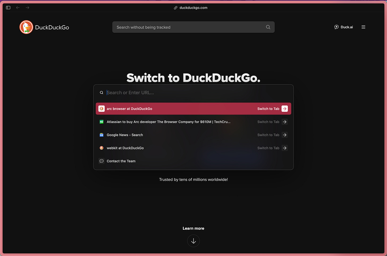Screen dimensions: 387x256
Task: Click the DuckDuckGo wordmark text
Action: [x=52, y=27]
